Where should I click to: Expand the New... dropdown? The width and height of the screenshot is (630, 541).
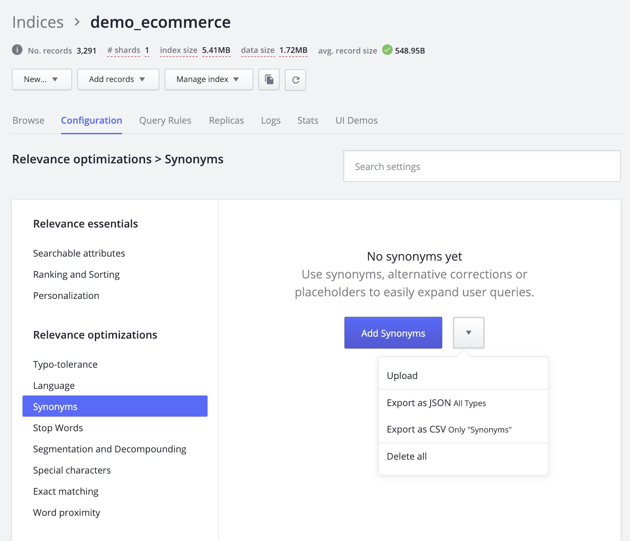pos(42,79)
